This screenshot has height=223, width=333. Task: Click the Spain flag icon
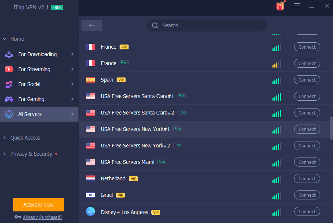pyautogui.click(x=90, y=80)
